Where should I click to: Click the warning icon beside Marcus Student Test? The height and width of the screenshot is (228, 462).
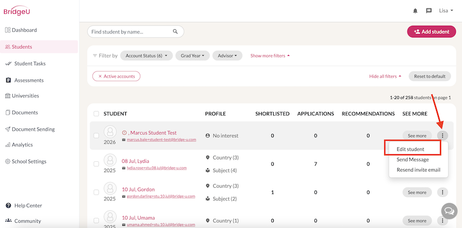124,133
